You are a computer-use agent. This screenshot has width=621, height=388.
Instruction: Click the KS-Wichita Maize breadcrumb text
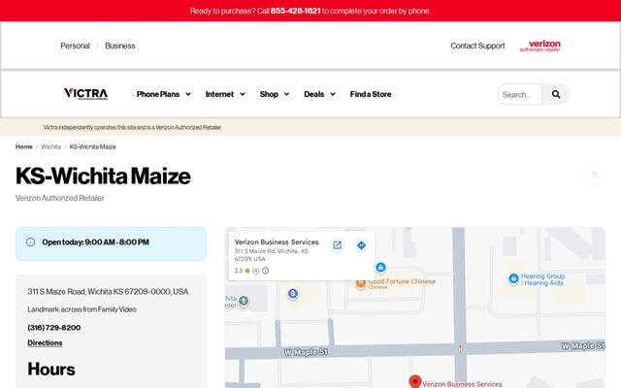tap(93, 146)
